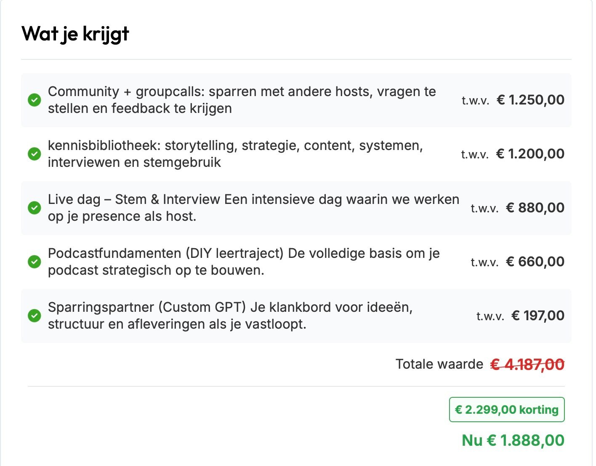
Task: Click green checkmark beside Podcastfundamenten item
Action: 34,262
